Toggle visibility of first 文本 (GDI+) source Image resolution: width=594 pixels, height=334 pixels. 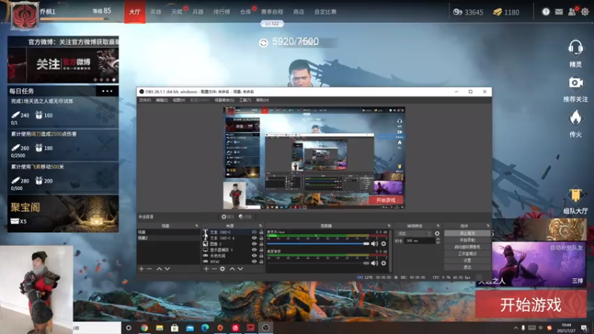[254, 232]
